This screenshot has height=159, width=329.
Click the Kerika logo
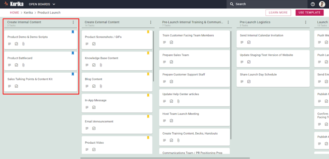tap(14, 4)
